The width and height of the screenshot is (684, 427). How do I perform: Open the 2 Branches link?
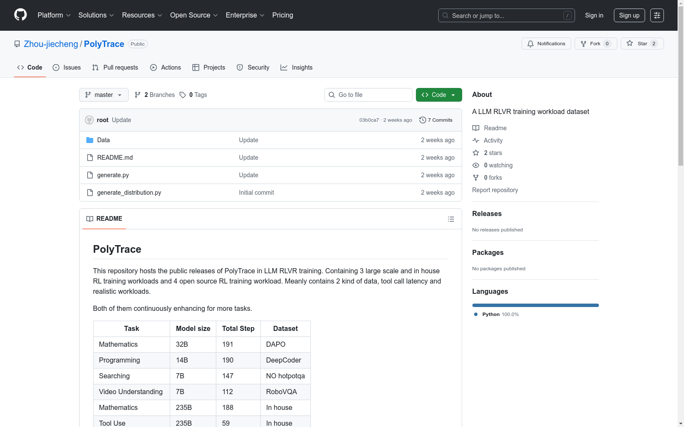[x=155, y=95]
